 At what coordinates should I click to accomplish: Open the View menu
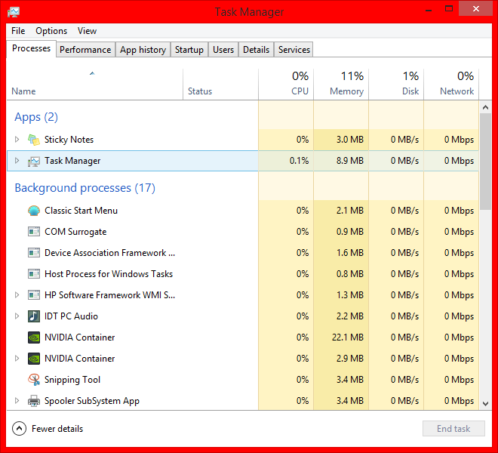coord(87,31)
